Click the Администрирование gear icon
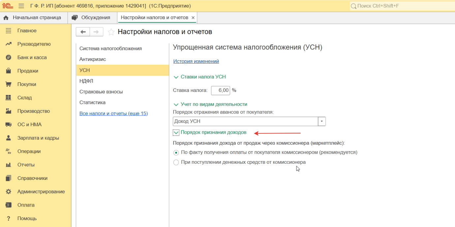Image resolution: width=455 pixels, height=227 pixels. point(9,191)
